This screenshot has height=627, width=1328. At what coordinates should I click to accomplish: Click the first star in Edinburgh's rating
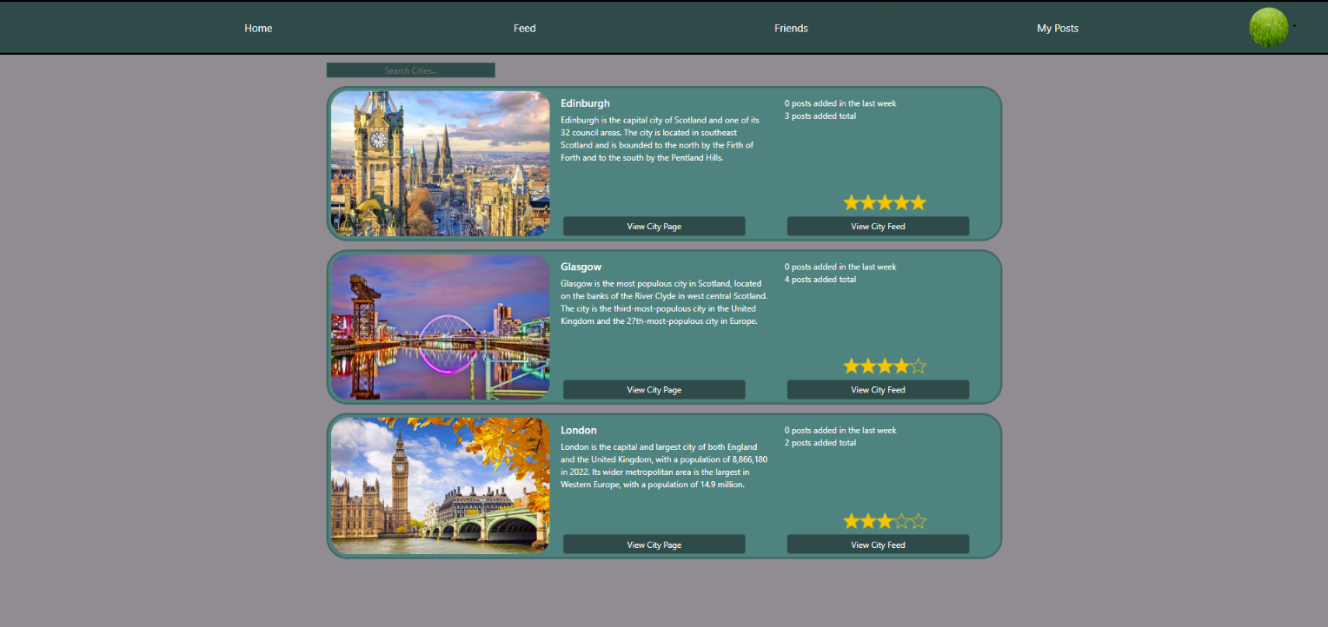point(851,202)
